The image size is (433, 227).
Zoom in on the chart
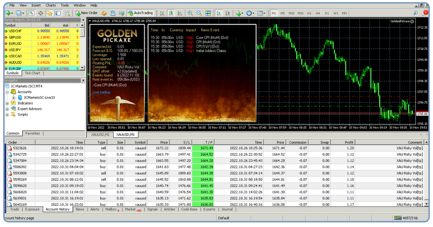[189, 13]
